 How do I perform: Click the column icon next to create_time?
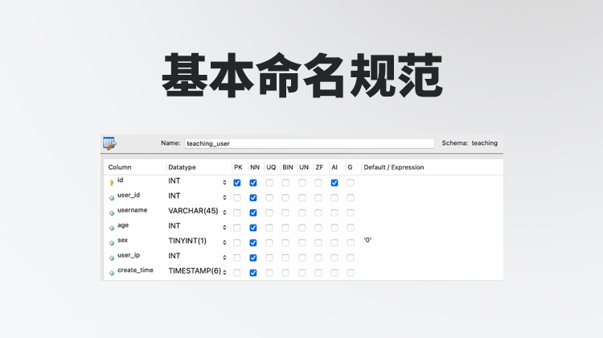coord(112,273)
